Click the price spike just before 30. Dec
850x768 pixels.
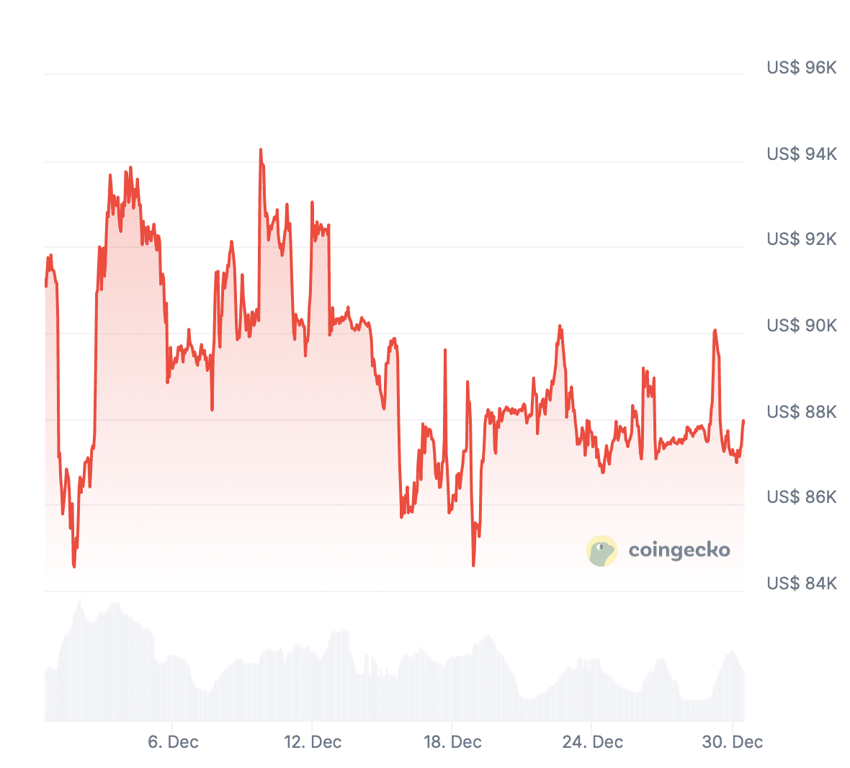tap(715, 331)
